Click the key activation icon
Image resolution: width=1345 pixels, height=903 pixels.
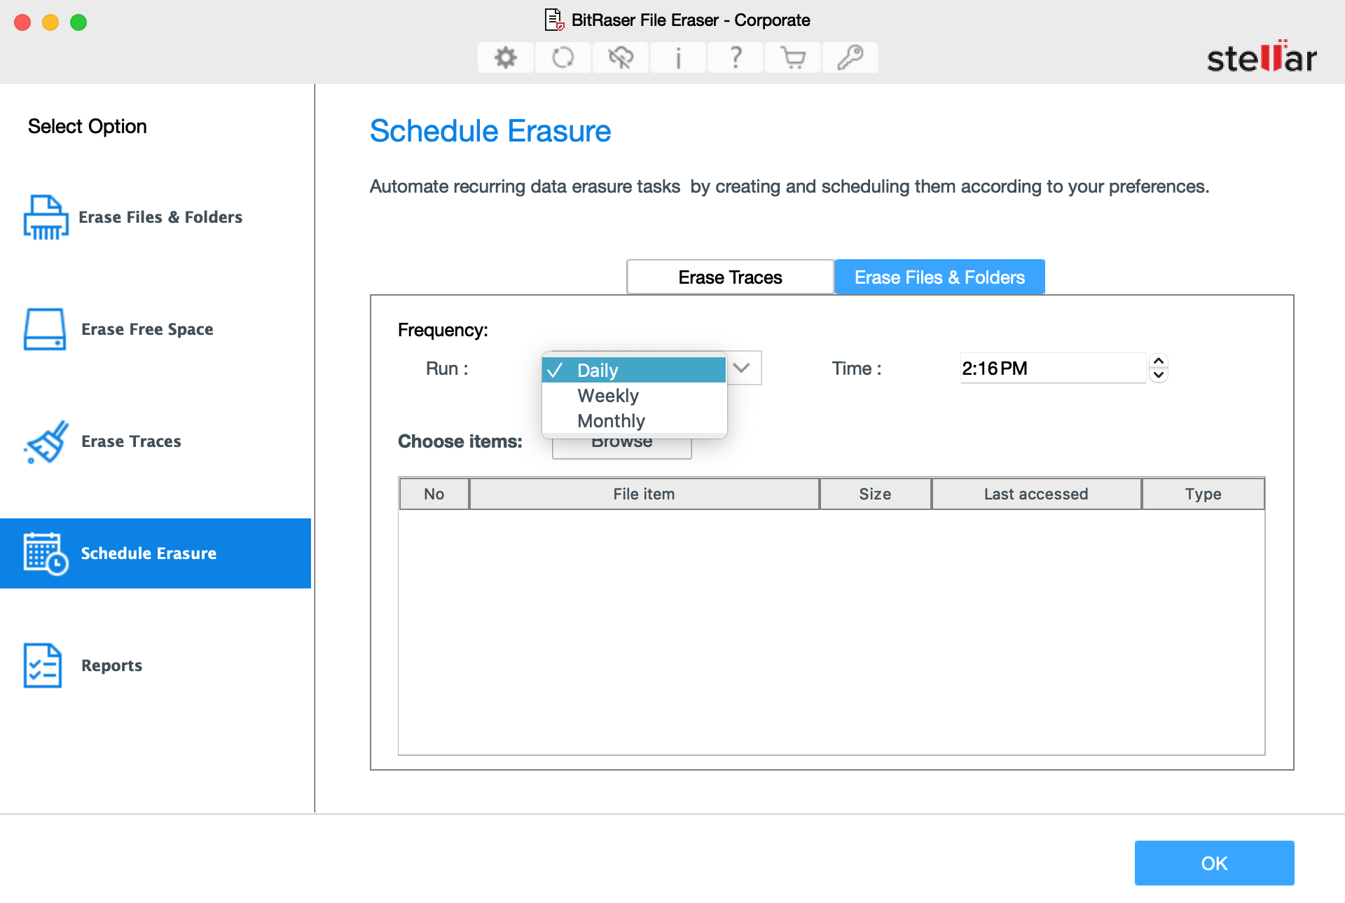click(x=850, y=57)
